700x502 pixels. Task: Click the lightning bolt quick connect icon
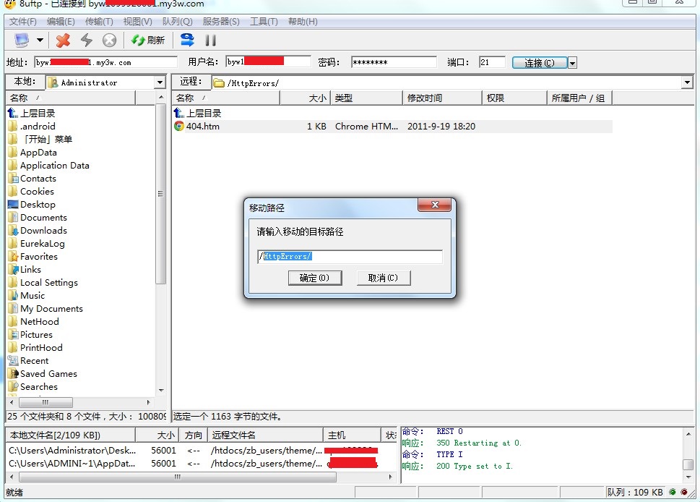click(x=87, y=40)
